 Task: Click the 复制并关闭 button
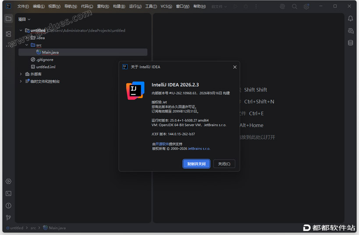click(197, 164)
